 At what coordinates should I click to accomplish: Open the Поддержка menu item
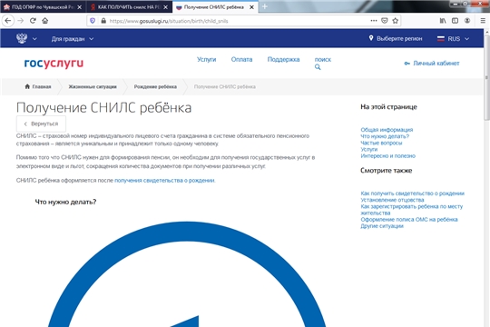pyautogui.click(x=283, y=59)
